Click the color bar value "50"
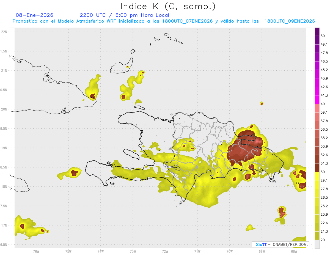 tap(323, 36)
